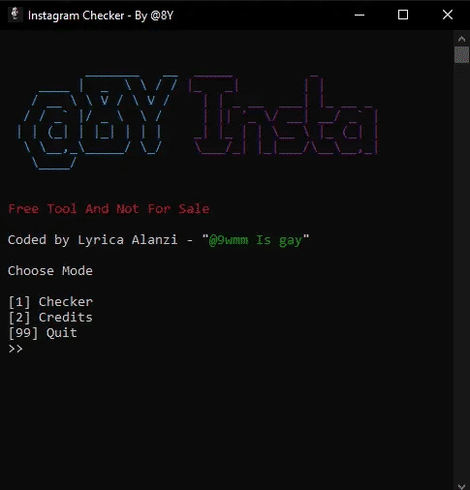Click 'Coded by Lyrica Alanzi' credit line

93,240
